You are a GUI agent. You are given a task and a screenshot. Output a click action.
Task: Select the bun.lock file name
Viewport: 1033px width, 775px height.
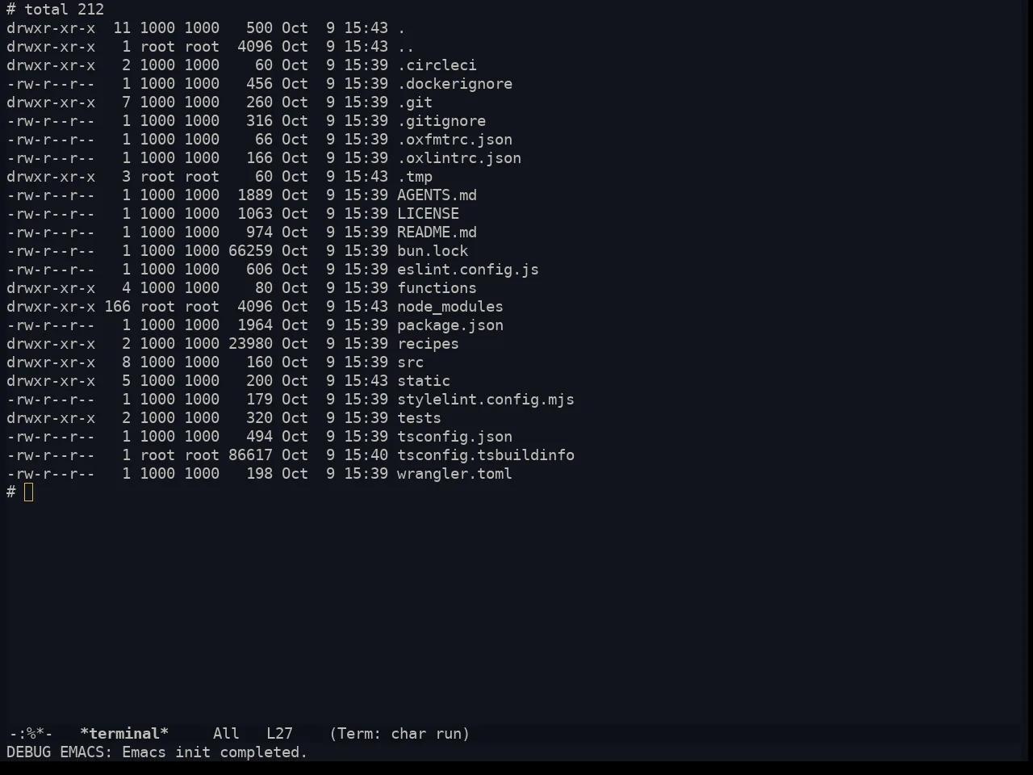point(433,251)
